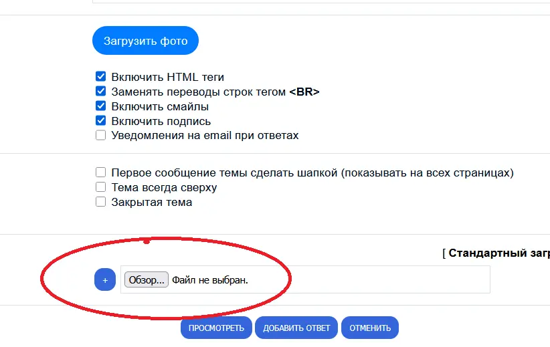Enable the Тема всегда сверху checkbox
550x347 pixels.
(101, 187)
